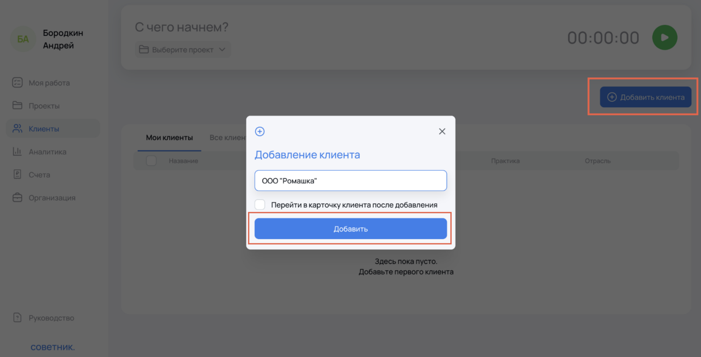Toggle the select-all checkbox beside Название
701x357 pixels.
pyautogui.click(x=151, y=161)
